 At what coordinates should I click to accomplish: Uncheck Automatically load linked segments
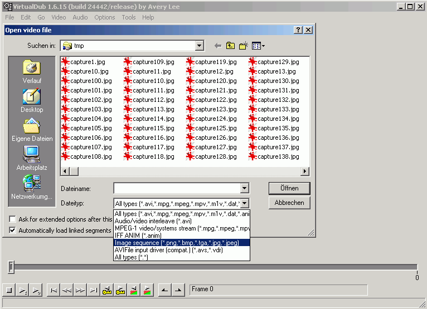(x=12, y=230)
